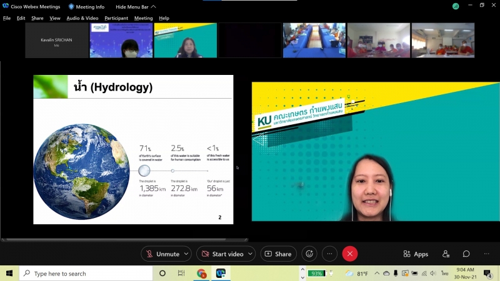Screen dimensions: 500x281
Task: Show hidden system tray icons
Action: 378,274
